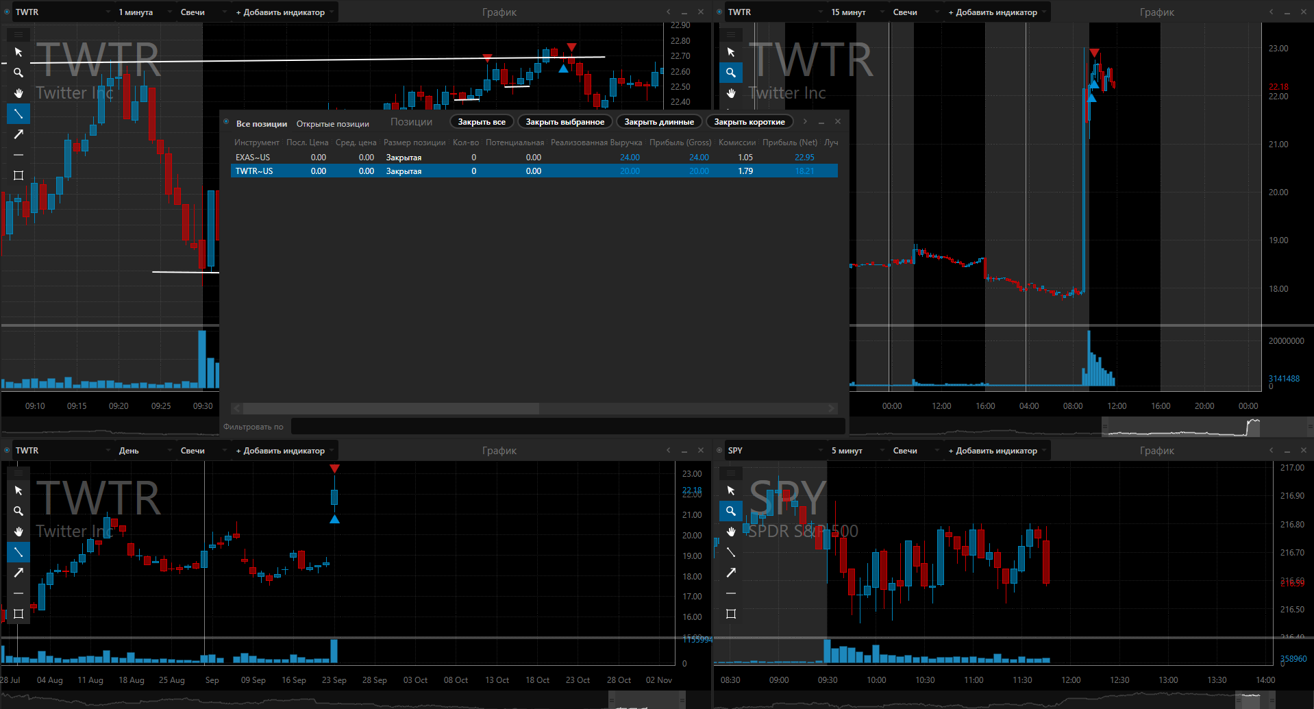Click 'Закрыть длинные' button
The image size is (1314, 709).
pyautogui.click(x=659, y=122)
